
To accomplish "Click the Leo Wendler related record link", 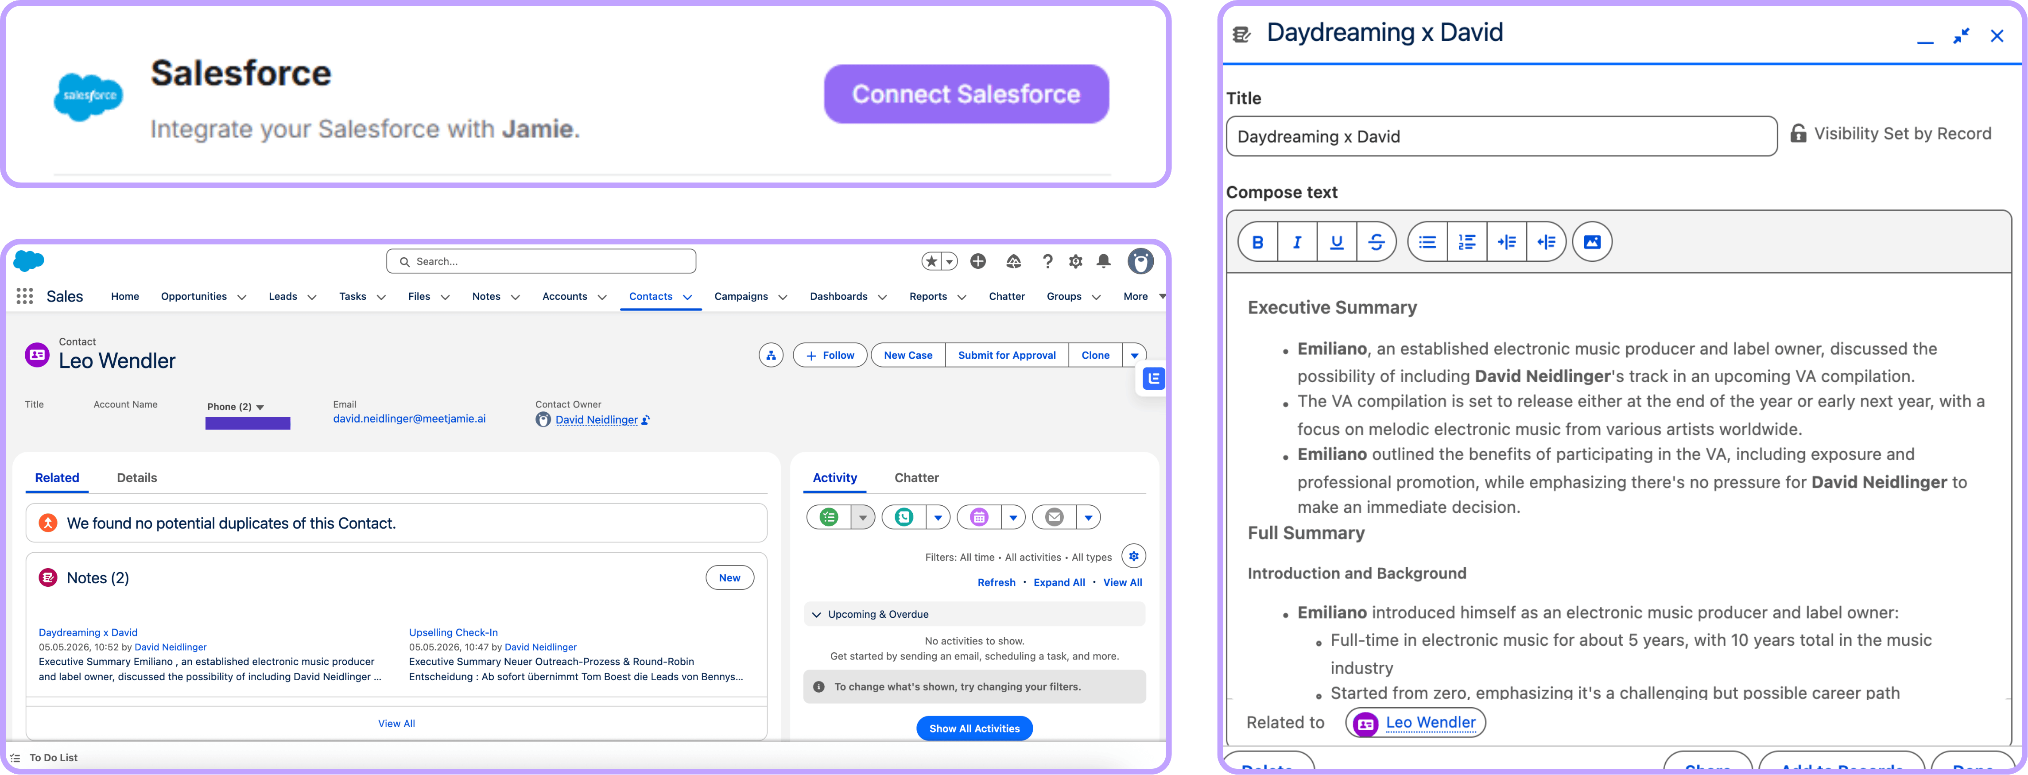I will pos(1431,723).
